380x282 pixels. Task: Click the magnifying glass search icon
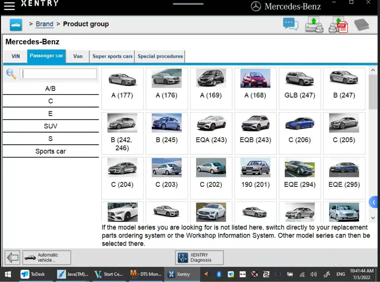[11, 74]
